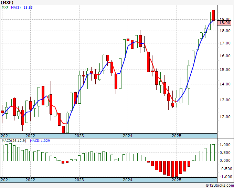The image size is (234, 188).
Task: Select the 14.00 price axis label
Action: (225, 84)
